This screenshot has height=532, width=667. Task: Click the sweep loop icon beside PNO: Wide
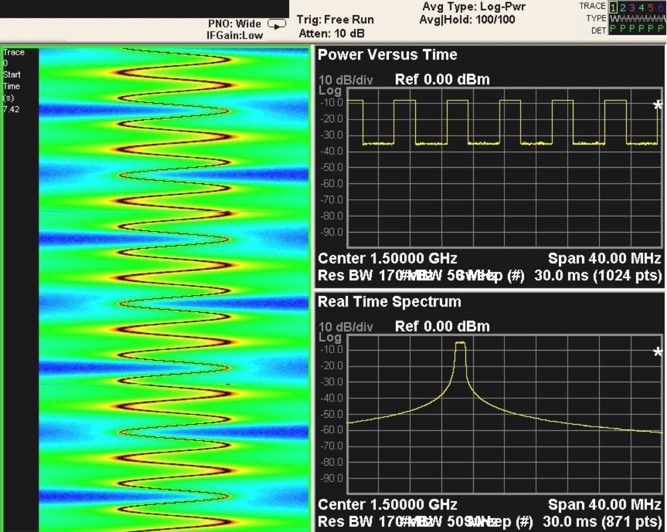[x=277, y=24]
